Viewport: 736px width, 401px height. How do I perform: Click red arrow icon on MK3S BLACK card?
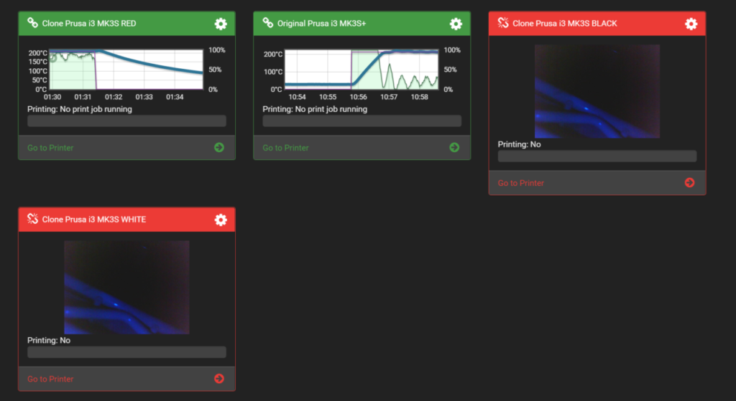tap(689, 183)
